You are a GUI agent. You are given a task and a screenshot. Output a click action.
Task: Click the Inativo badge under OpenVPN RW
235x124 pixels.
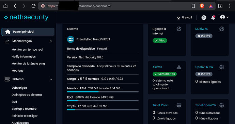pos(204,74)
